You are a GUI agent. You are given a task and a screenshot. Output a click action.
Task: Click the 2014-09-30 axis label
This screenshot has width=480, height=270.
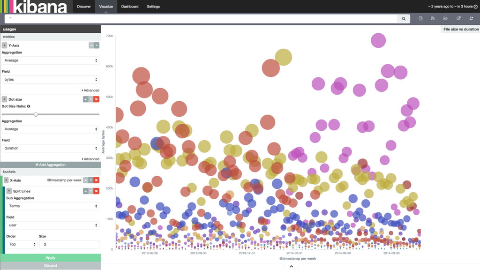pyautogui.click(x=391, y=253)
